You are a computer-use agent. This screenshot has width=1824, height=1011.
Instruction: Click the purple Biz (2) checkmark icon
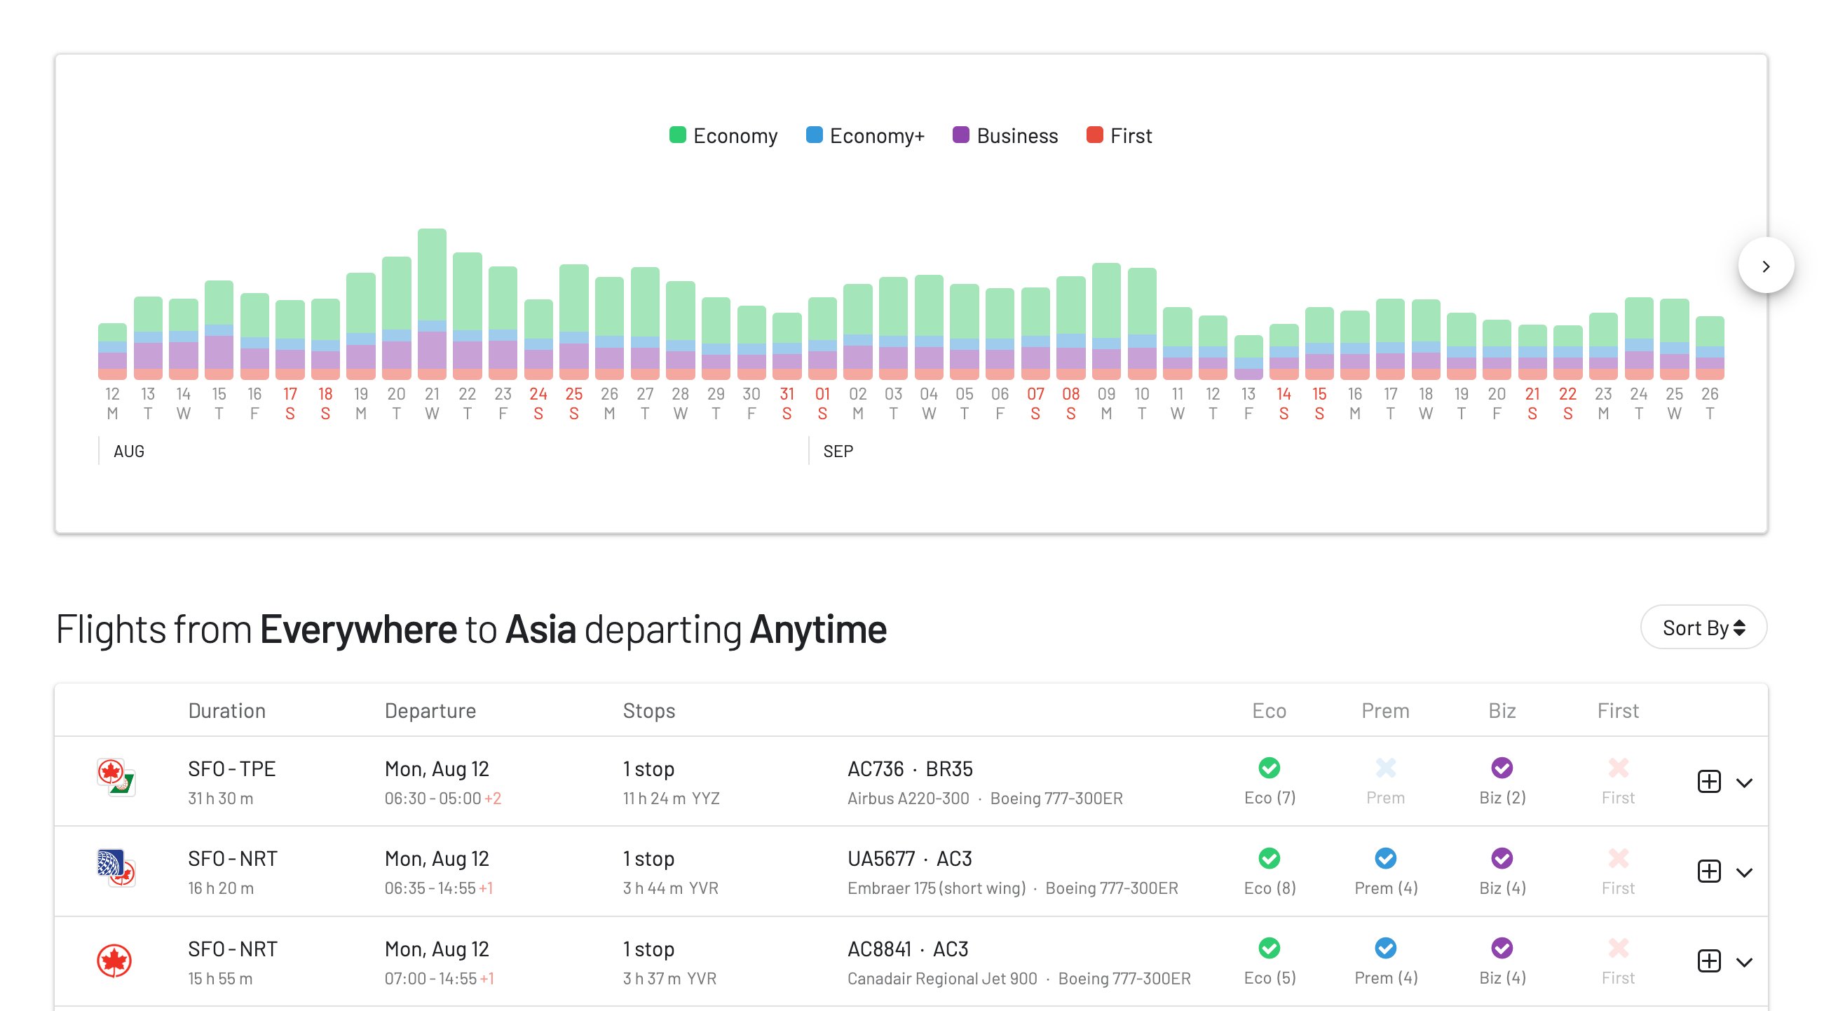click(x=1501, y=768)
